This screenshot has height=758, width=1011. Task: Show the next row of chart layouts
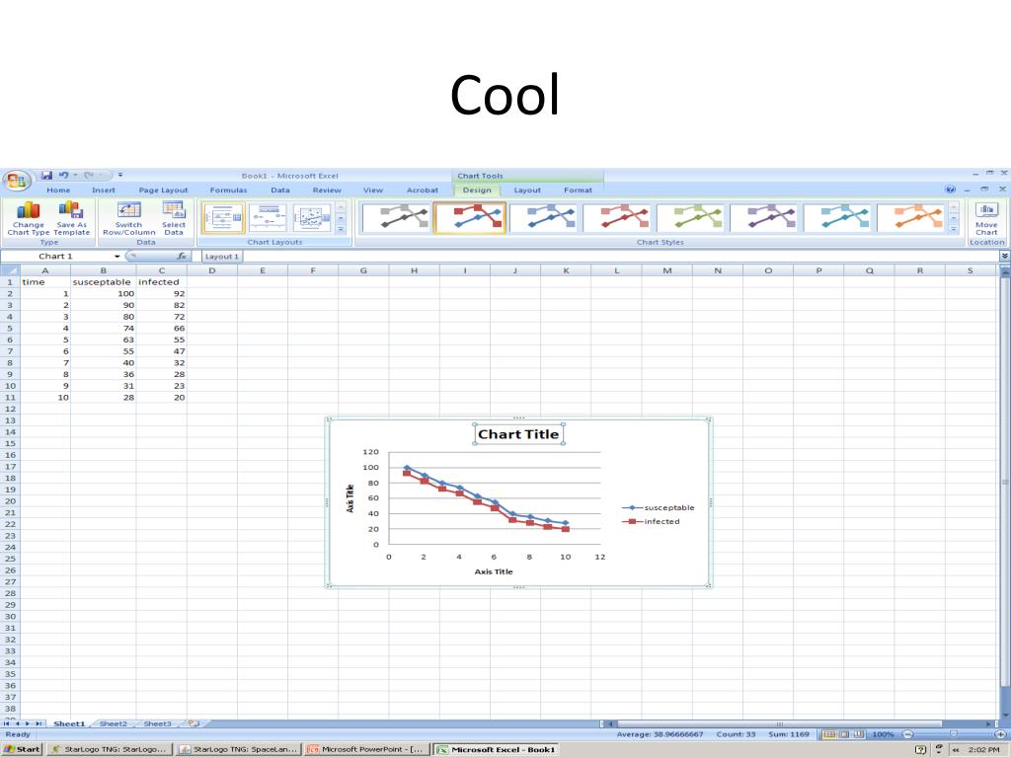pos(341,218)
